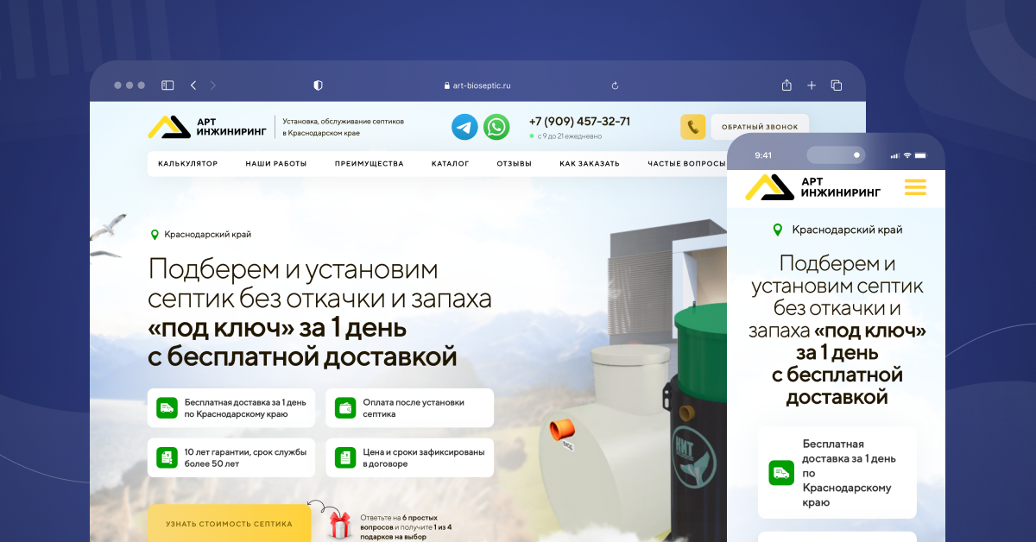Image resolution: width=1036 pixels, height=542 pixels.
Task: Open the Калькулятор menu item
Action: click(187, 163)
